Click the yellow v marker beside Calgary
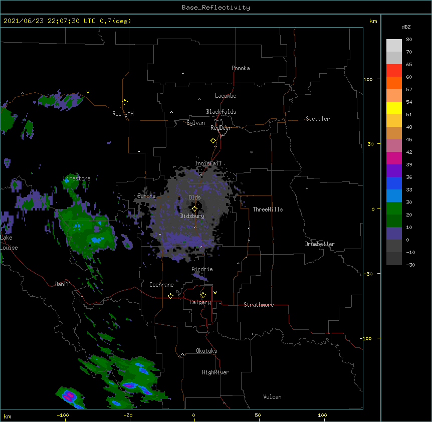This screenshot has height=422, width=432. [x=215, y=293]
